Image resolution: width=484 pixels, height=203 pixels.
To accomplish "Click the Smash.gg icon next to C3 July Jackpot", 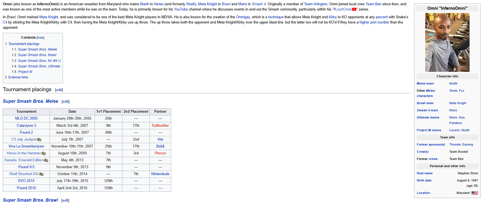I will coord(39,139).
